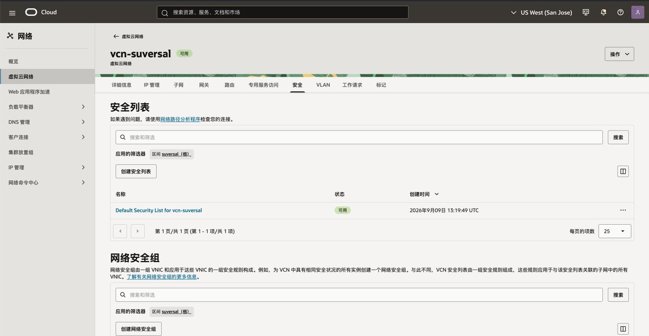Change items per page from 25

pyautogui.click(x=614, y=231)
